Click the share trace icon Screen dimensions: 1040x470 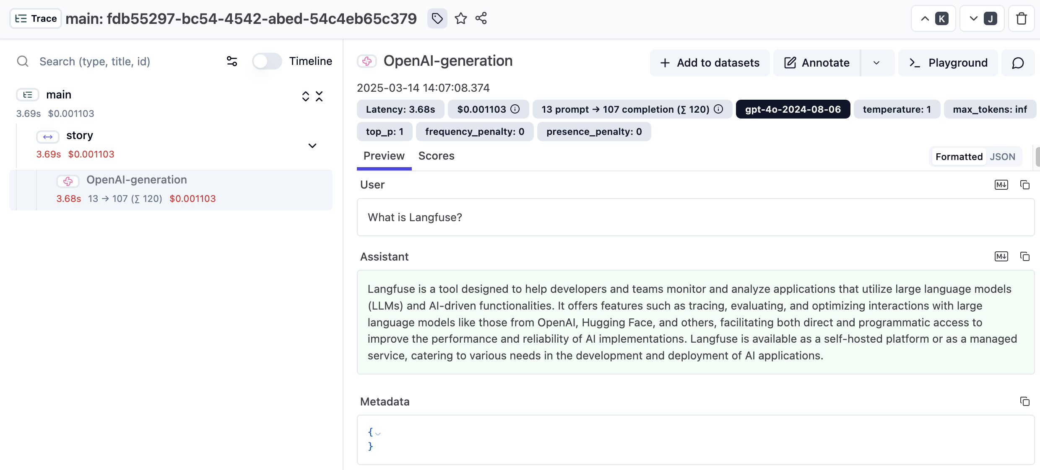(481, 18)
